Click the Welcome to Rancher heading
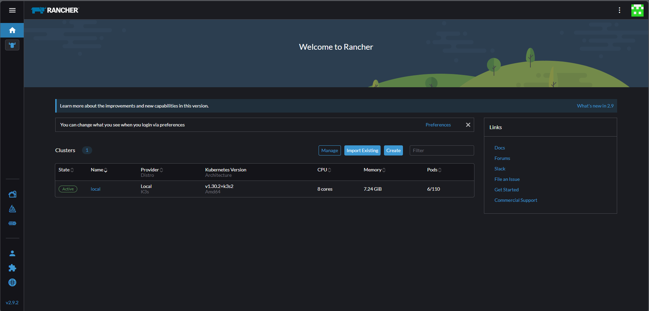Image resolution: width=649 pixels, height=311 pixels. click(336, 47)
